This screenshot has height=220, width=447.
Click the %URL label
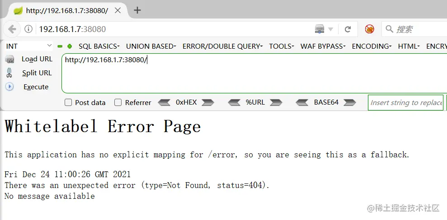coord(255,102)
